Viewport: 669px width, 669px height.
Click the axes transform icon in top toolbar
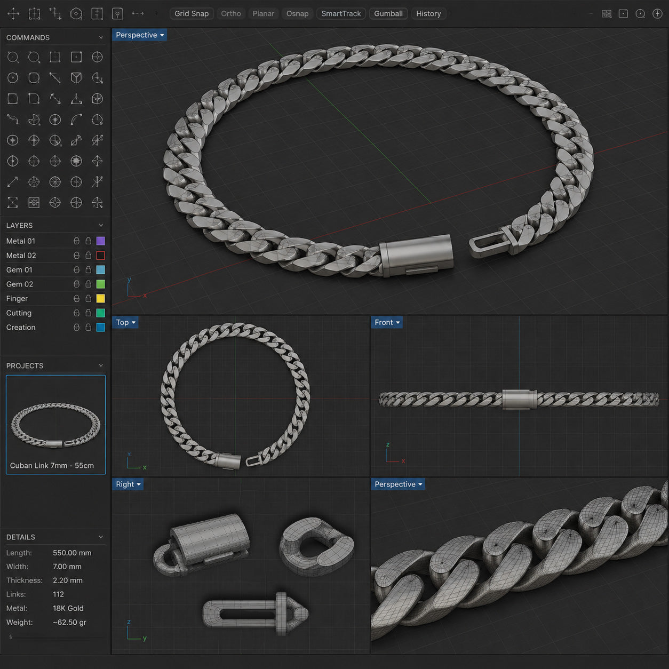click(x=55, y=14)
